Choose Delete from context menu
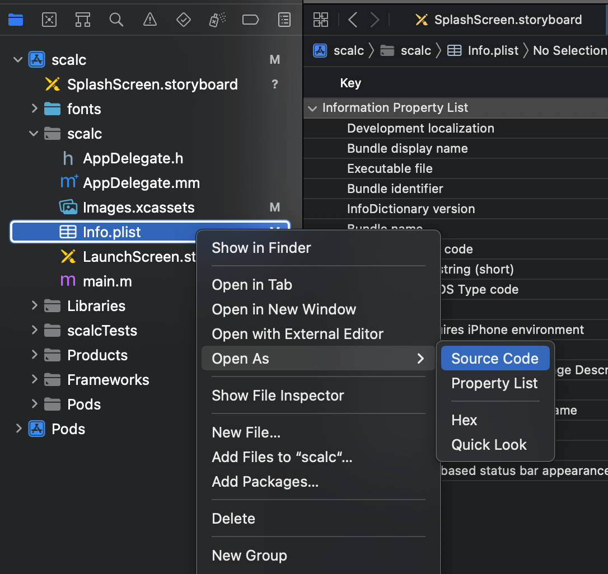 pos(318,519)
